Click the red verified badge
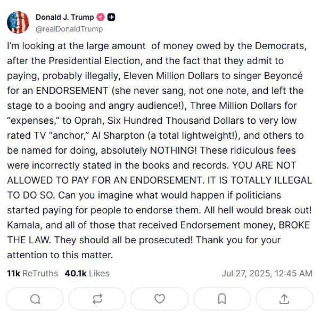The height and width of the screenshot is (326, 321). click(x=101, y=18)
